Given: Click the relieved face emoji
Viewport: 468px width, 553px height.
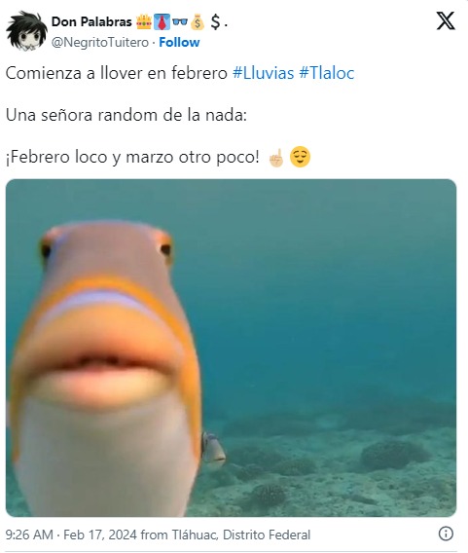Looking at the screenshot, I should tap(300, 157).
